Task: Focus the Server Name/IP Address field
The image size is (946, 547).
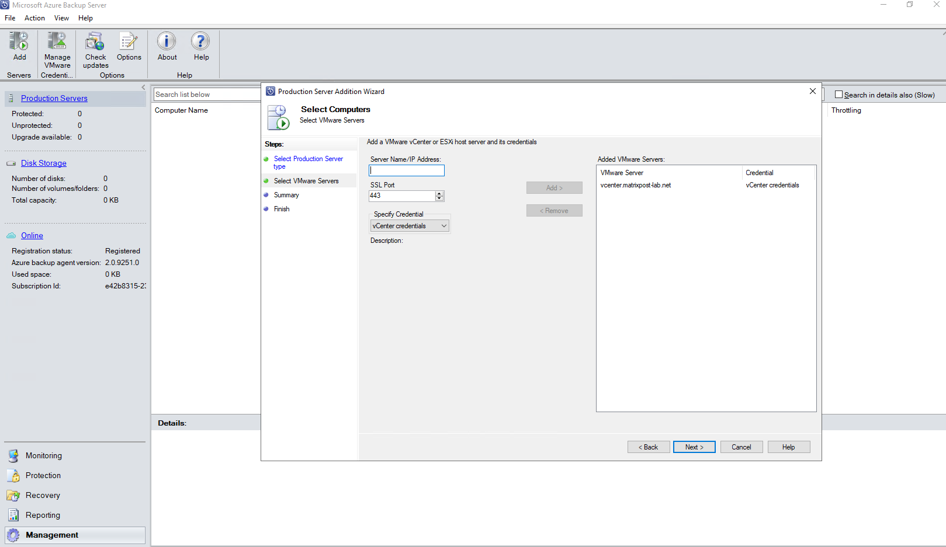Action: (x=407, y=170)
